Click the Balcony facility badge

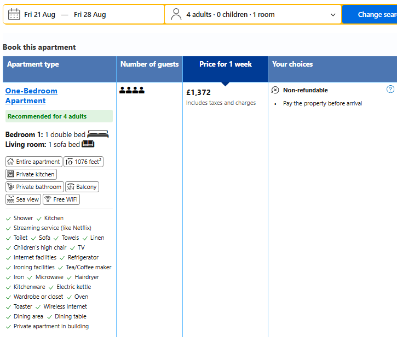(82, 187)
